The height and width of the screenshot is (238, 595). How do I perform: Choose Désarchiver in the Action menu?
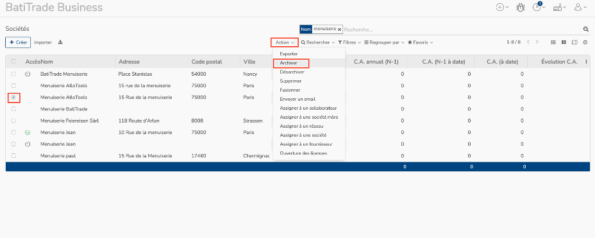point(309,72)
